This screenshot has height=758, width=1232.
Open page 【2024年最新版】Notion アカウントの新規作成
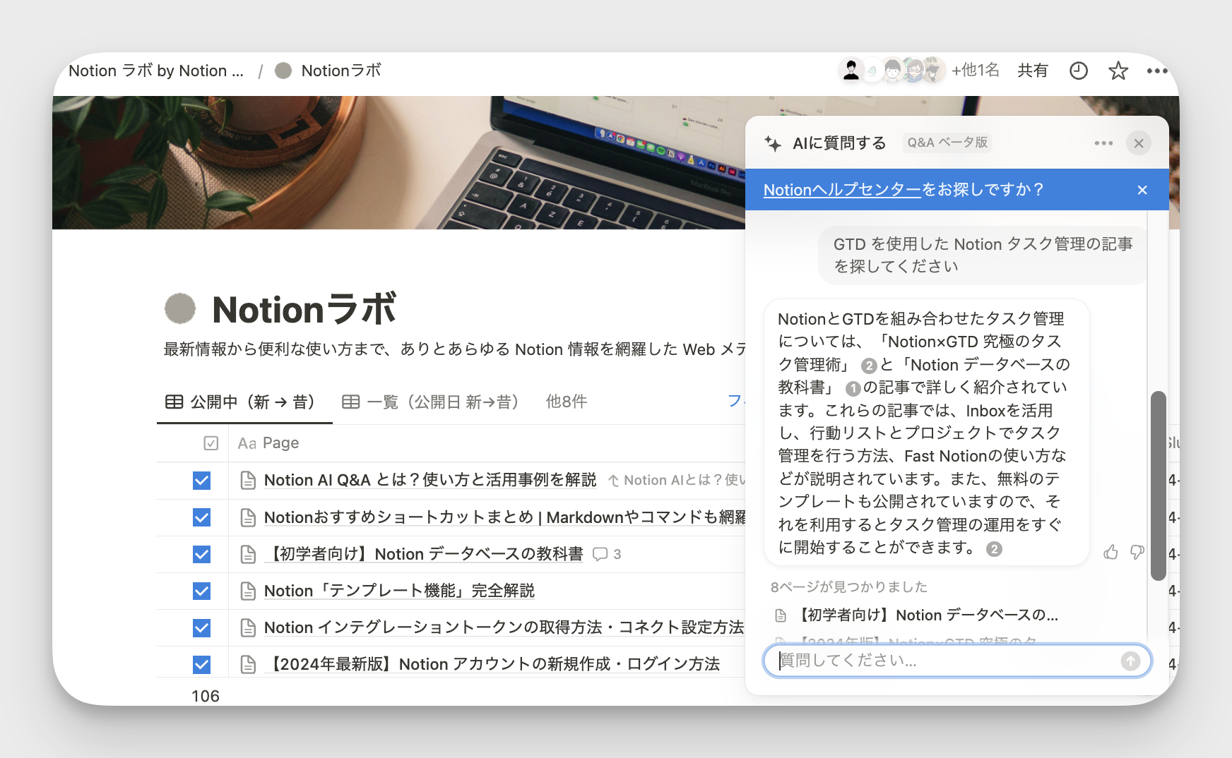[x=492, y=664]
